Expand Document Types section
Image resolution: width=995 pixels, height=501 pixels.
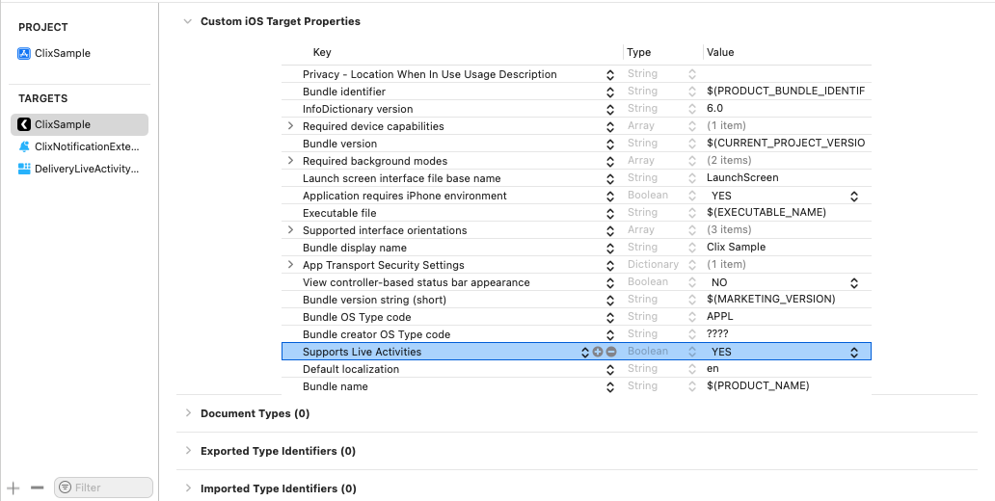click(188, 413)
